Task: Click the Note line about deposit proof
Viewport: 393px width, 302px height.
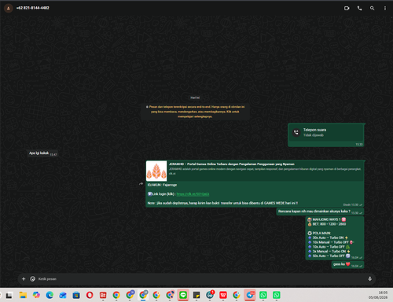Action: coord(222,203)
